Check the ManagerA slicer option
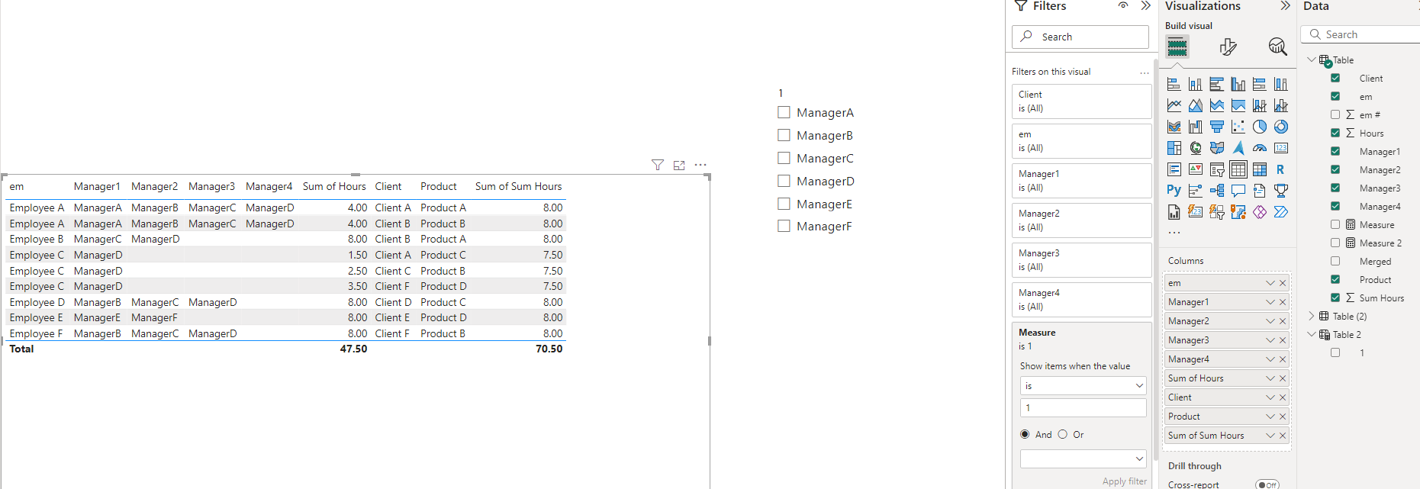1420x489 pixels. (x=784, y=112)
